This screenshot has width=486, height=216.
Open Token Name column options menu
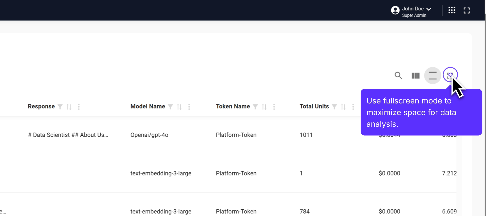click(x=274, y=107)
